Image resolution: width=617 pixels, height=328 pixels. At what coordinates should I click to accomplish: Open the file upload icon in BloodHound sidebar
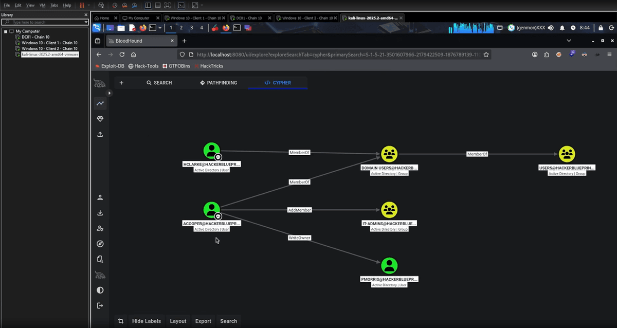tap(100, 134)
